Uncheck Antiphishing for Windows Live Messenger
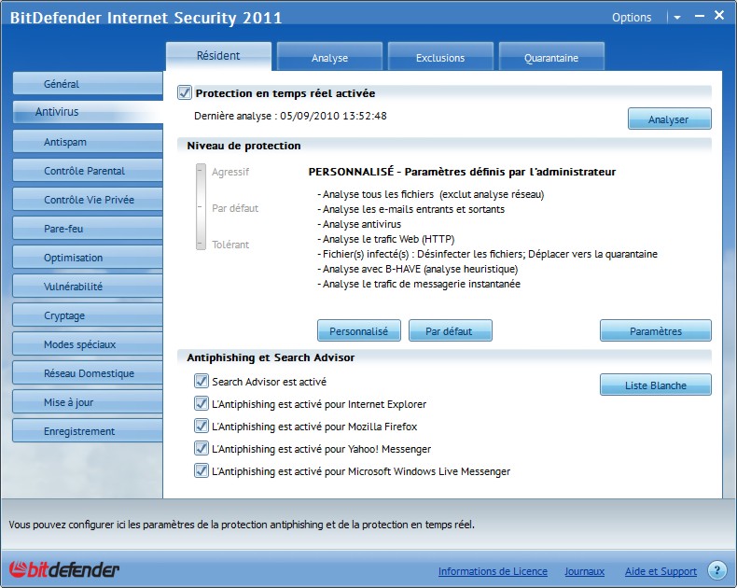The width and height of the screenshot is (737, 588). tap(202, 471)
